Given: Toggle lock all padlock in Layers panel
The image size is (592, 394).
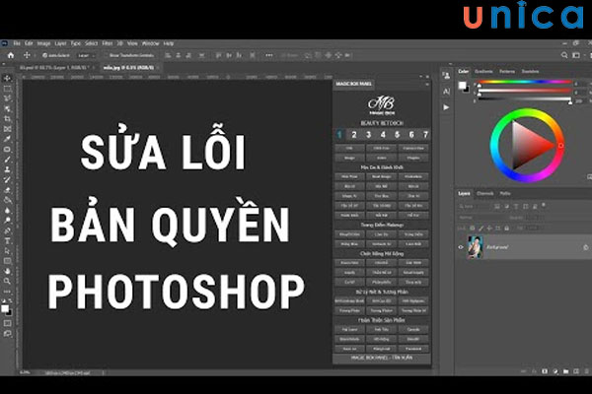Looking at the screenshot, I should click(x=507, y=229).
